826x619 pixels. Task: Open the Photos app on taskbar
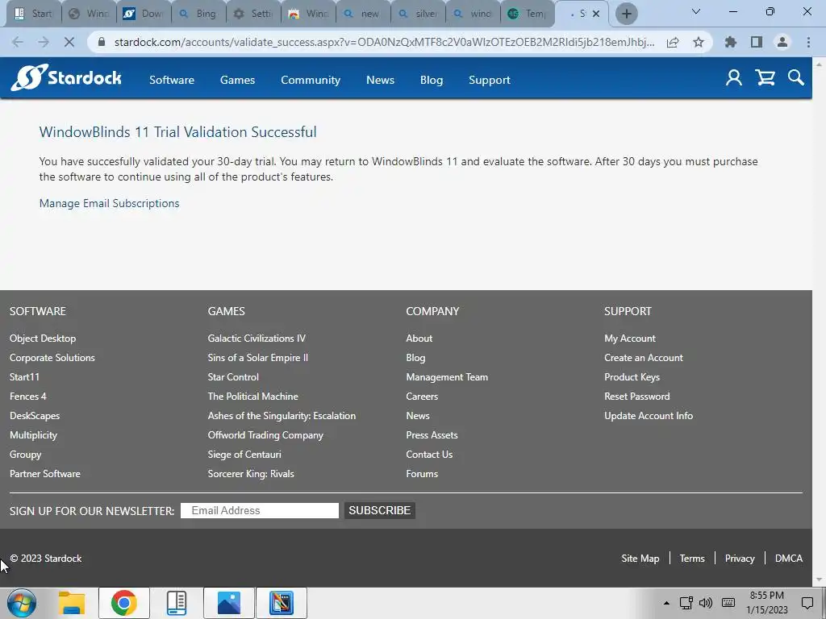point(228,603)
